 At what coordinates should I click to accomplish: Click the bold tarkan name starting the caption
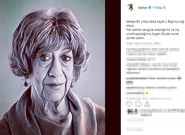click(131, 22)
